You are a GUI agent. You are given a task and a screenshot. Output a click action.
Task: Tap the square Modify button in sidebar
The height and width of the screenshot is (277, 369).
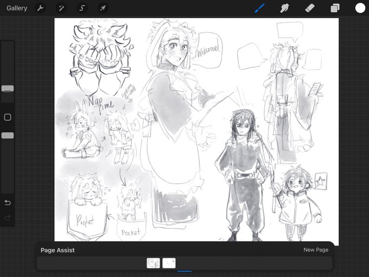click(x=8, y=117)
